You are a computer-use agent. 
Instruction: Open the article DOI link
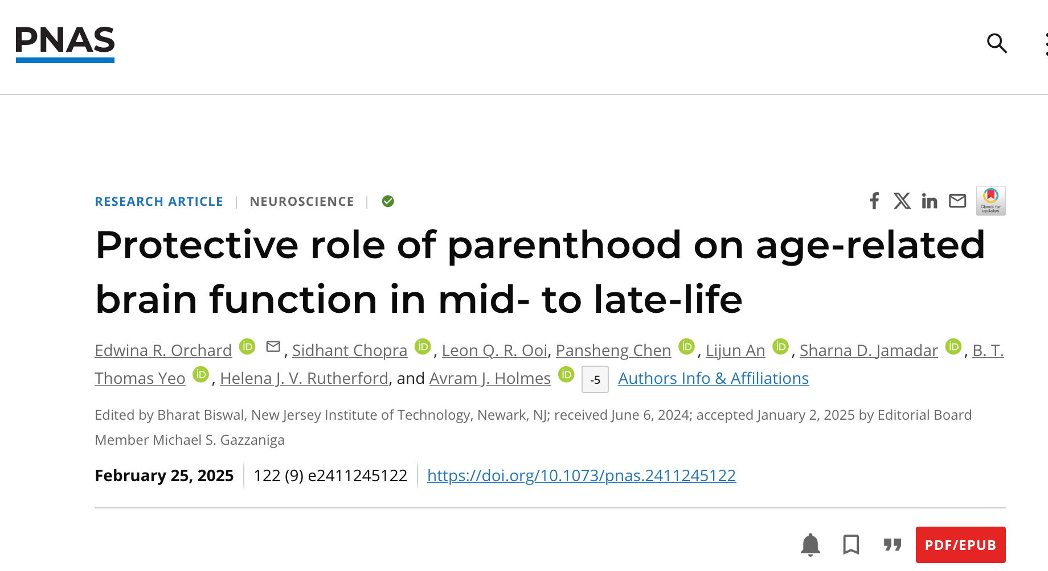tap(581, 475)
